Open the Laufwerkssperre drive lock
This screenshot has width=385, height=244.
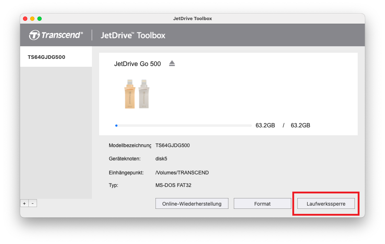(x=326, y=203)
